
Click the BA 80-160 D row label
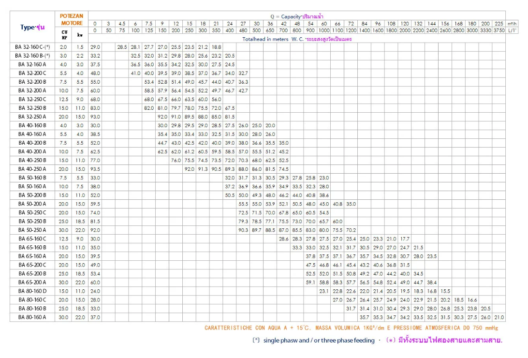pyautogui.click(x=32, y=291)
